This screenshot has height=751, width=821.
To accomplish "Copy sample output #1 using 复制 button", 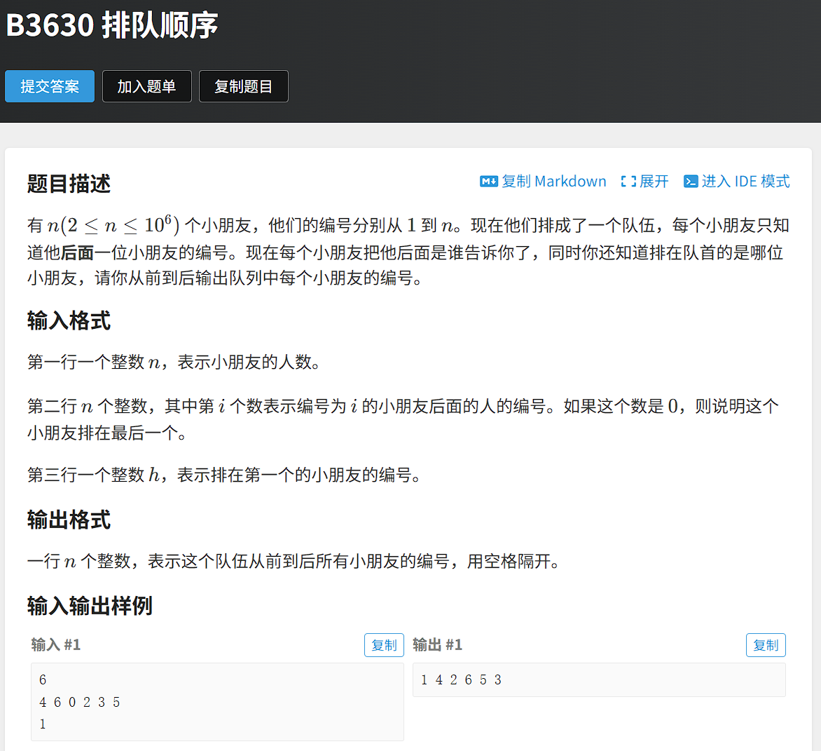I will point(766,645).
